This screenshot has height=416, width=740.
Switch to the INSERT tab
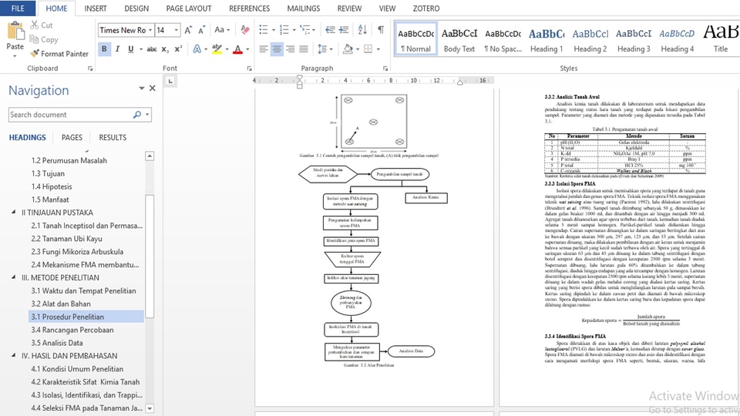[96, 8]
